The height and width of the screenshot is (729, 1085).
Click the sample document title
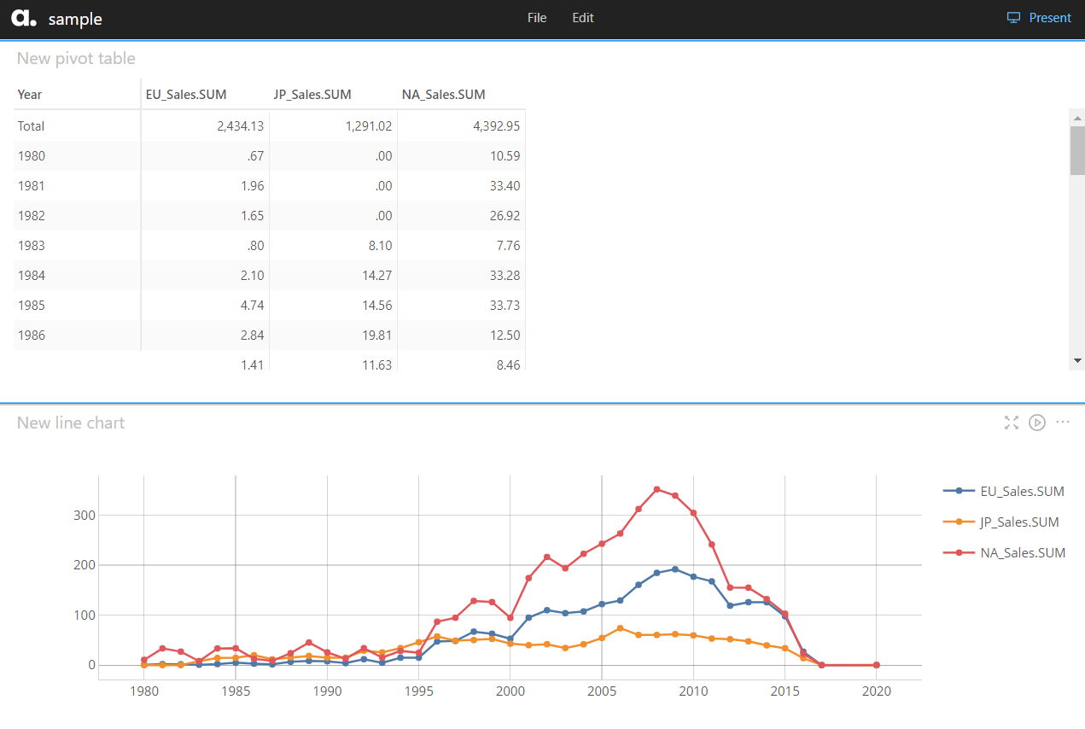click(75, 19)
